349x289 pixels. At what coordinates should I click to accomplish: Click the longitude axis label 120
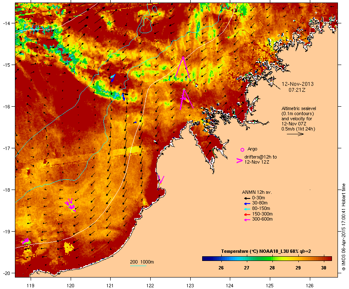71,286
